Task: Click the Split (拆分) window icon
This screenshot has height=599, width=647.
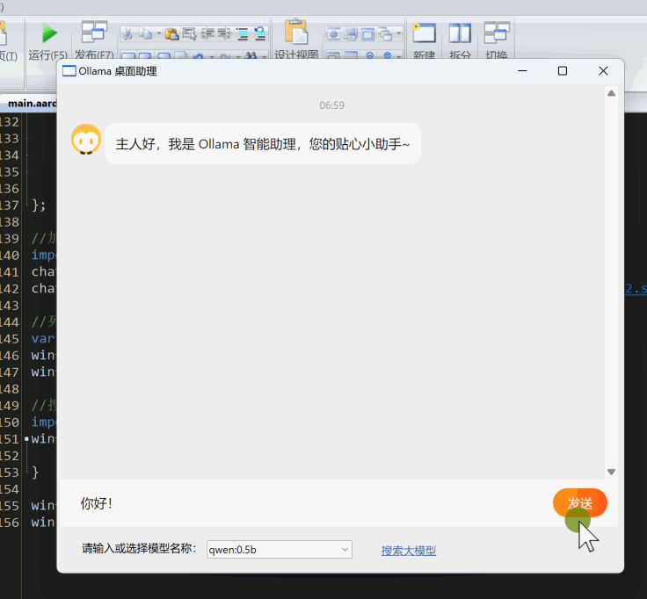Action: click(x=460, y=33)
